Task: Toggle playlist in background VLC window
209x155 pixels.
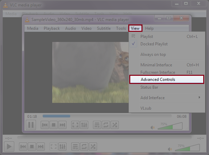Action: (x=75, y=147)
